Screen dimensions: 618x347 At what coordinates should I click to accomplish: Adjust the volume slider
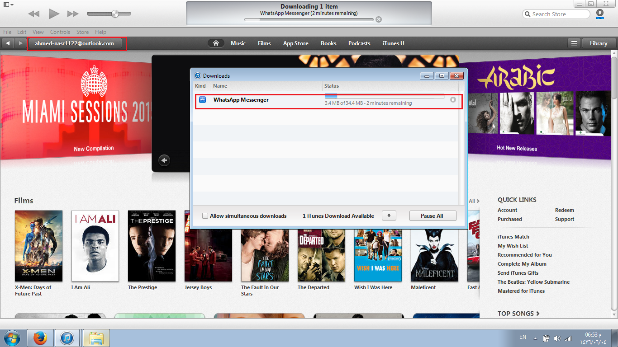(109, 14)
